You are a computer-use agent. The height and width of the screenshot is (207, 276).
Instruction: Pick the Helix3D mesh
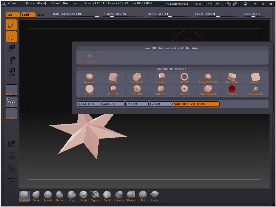point(161,90)
